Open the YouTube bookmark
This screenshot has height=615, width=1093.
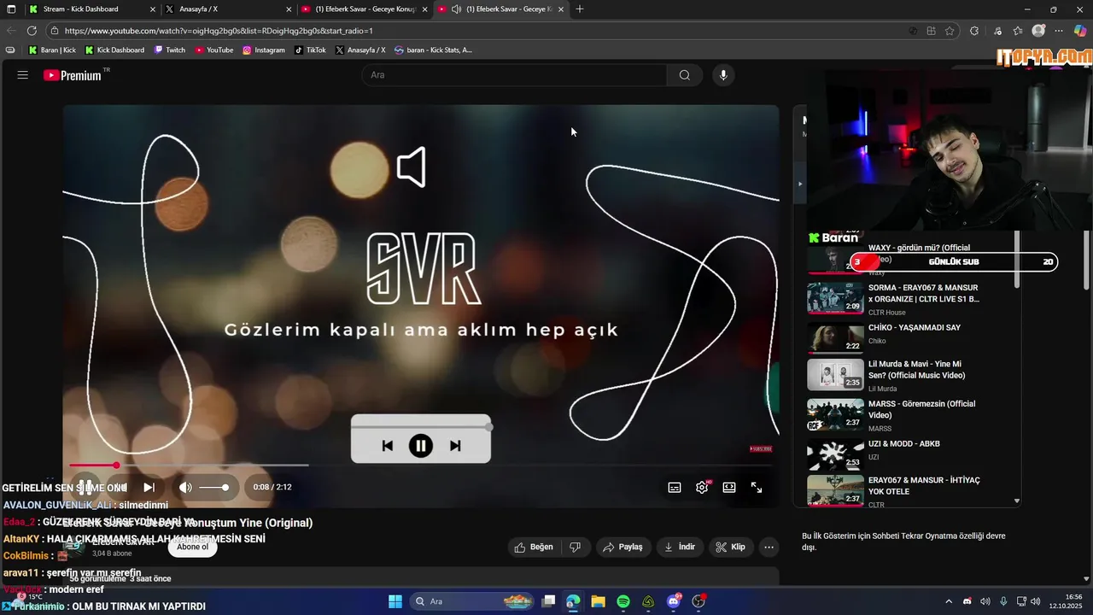pyautogui.click(x=213, y=50)
